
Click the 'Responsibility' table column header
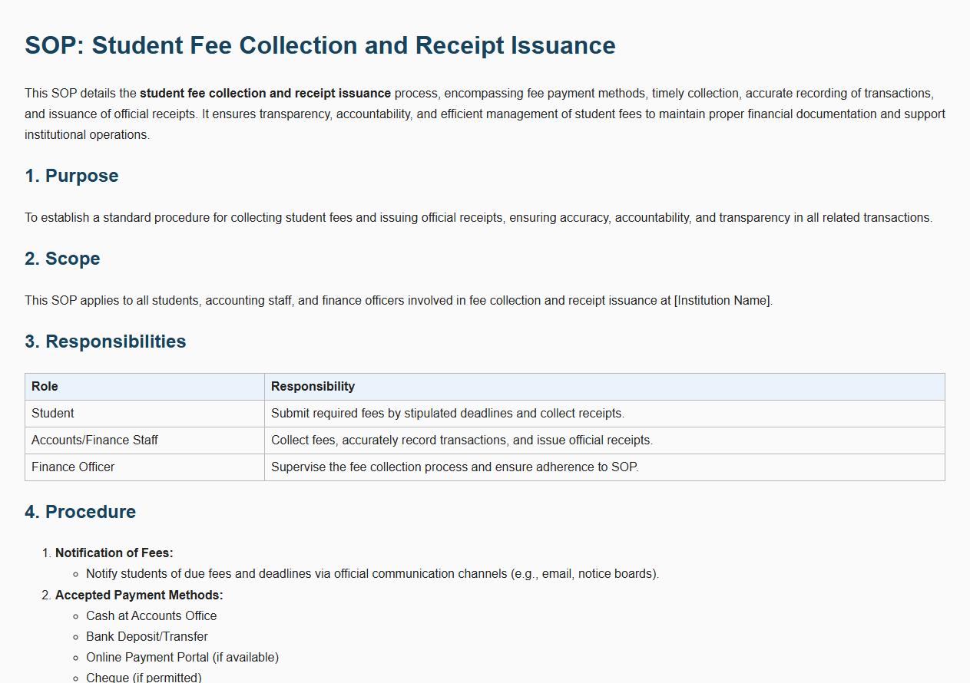[x=313, y=387]
